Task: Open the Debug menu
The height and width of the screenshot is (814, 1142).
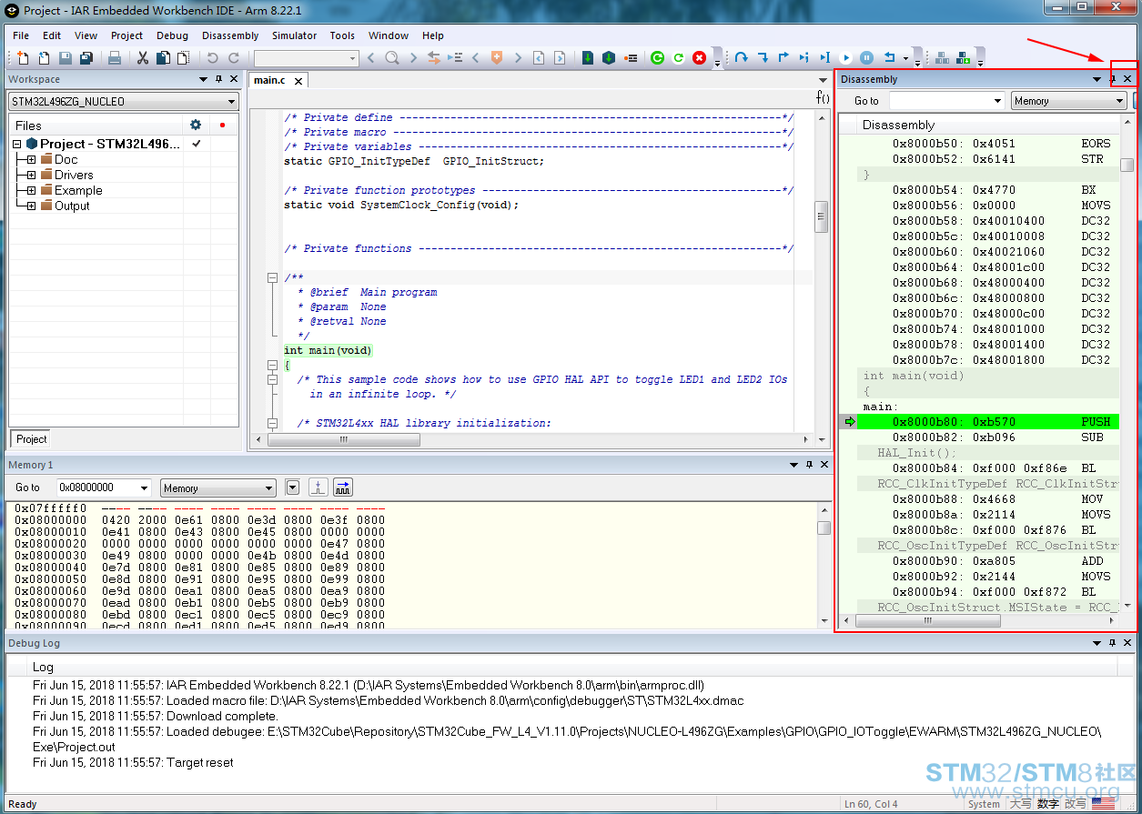Action: [172, 35]
